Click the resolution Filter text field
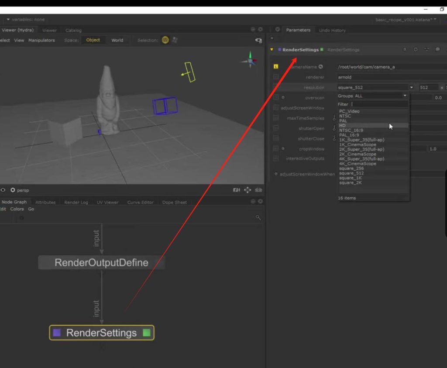Screen dimensions: 447x368 [x=379, y=104]
